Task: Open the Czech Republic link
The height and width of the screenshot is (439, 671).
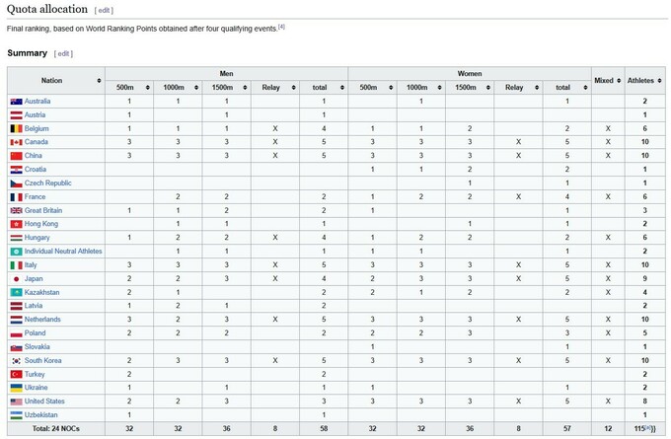Action: 45,183
